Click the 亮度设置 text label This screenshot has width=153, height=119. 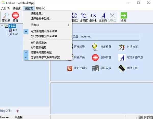(x=106, y=47)
